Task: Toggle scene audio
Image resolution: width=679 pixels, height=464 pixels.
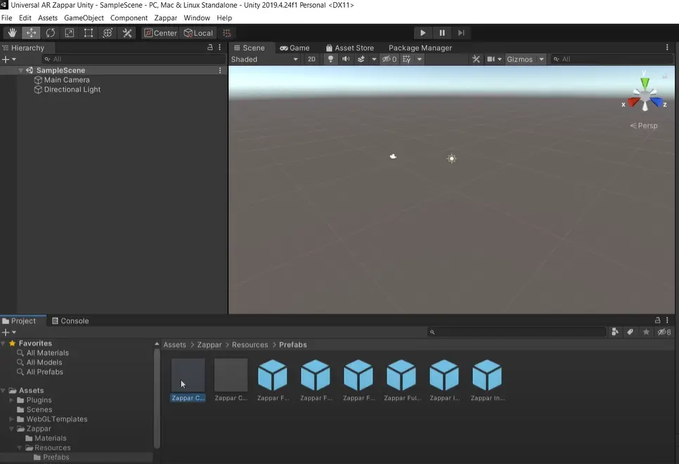Action: [346, 59]
